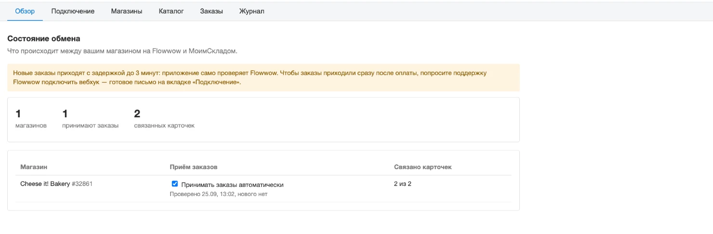Click the 'Проверено 25.09, 13:02, нового нет' status
Viewport: 713px width, 234px height.
[219, 194]
